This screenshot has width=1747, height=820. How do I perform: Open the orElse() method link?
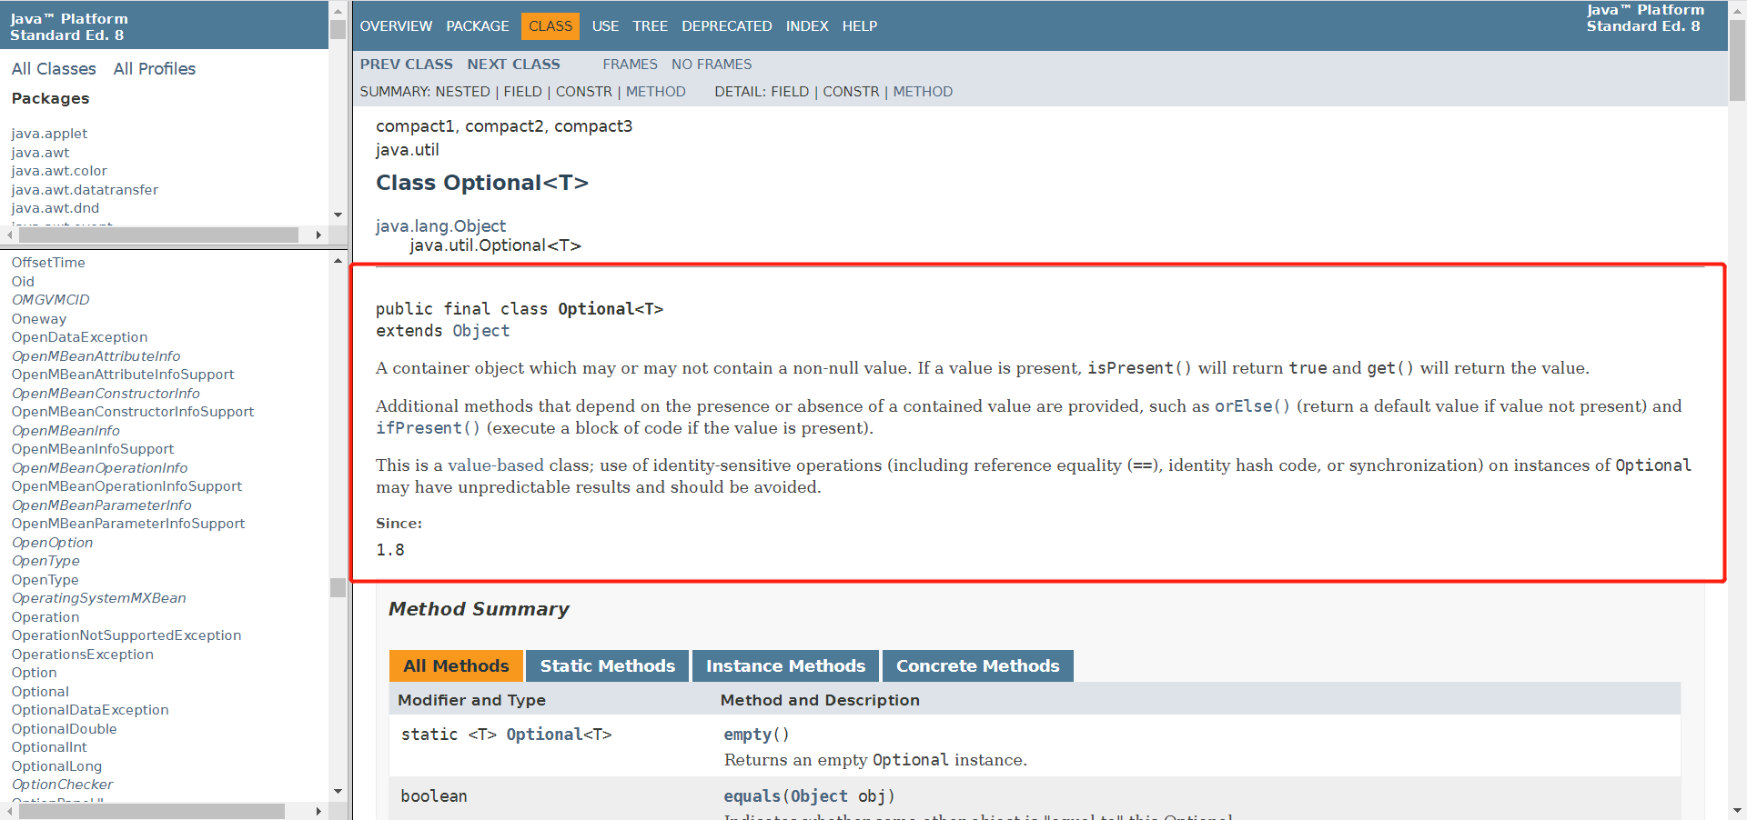1253,406
